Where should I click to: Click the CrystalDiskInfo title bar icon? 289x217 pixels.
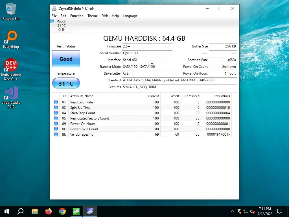[54, 8]
